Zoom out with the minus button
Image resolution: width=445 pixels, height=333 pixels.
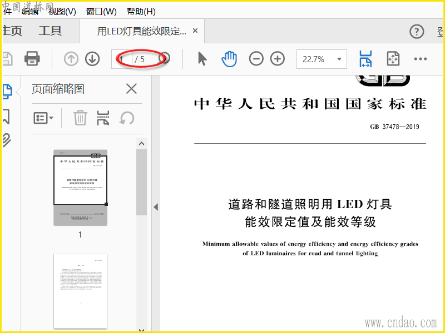click(256, 59)
